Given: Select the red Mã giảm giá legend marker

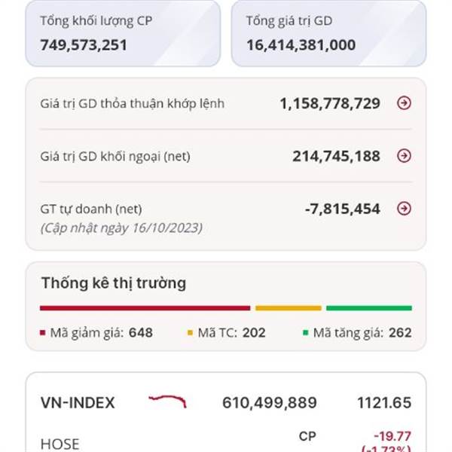Looking at the screenshot, I should 43,333.
